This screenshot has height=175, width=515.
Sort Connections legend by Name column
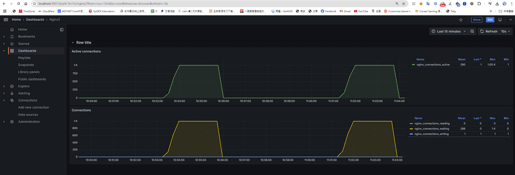[x=418, y=118]
